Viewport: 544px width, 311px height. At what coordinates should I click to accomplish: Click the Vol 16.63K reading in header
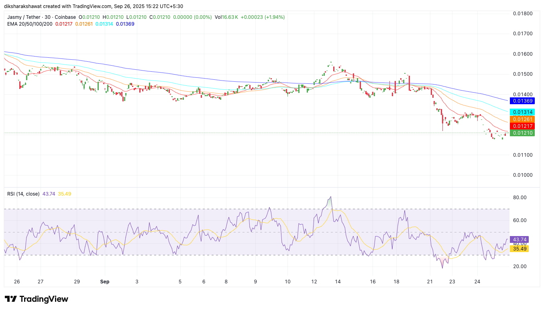click(226, 17)
